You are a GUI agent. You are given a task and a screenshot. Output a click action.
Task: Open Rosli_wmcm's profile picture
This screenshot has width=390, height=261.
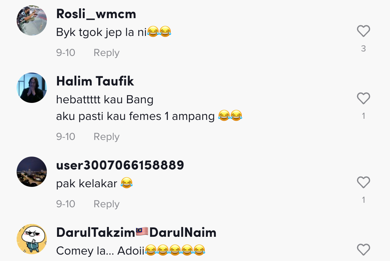click(x=32, y=20)
